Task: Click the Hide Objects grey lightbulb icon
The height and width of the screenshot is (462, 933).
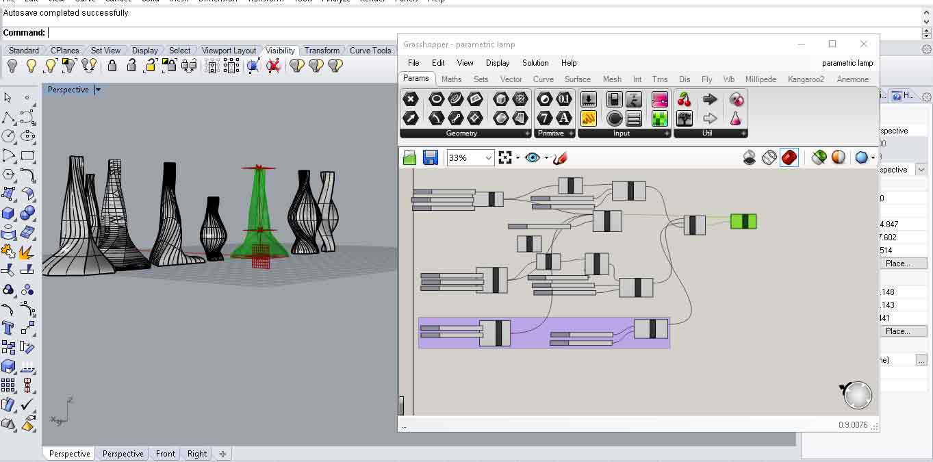Action: click(x=12, y=66)
